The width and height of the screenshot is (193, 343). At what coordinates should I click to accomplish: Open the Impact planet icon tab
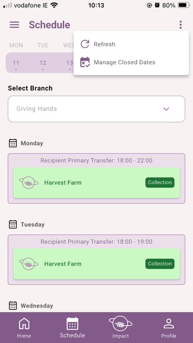coord(121,323)
